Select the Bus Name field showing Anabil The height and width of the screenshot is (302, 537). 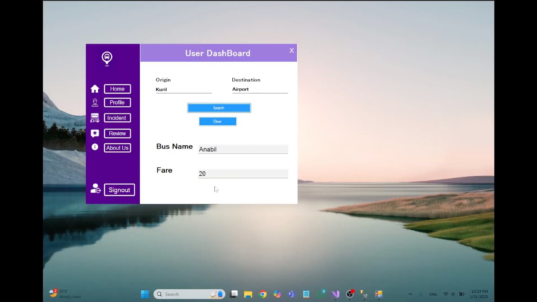click(x=243, y=149)
